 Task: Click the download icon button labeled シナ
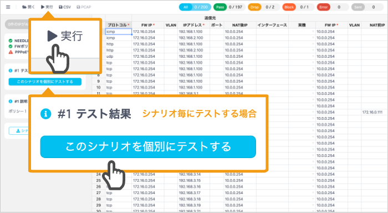point(19,131)
